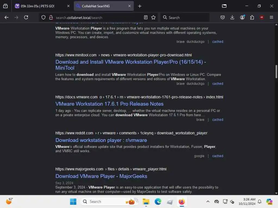The width and height of the screenshot is (278, 208).
Task: Click the minitool.com result URL
Action: (124, 55)
